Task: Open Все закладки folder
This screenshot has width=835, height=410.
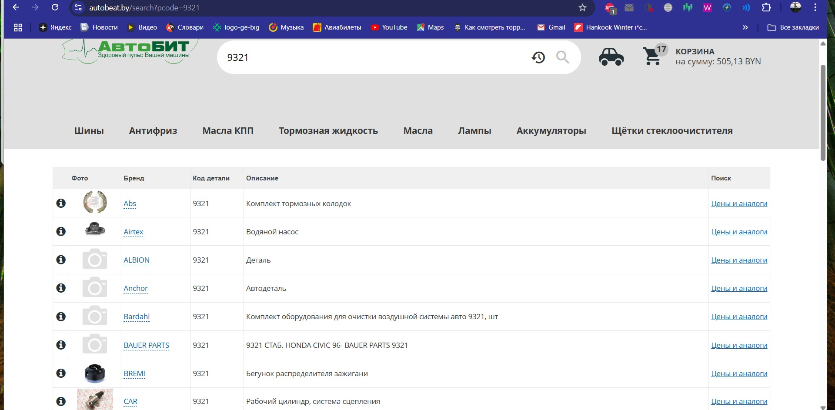Action: 793,27
